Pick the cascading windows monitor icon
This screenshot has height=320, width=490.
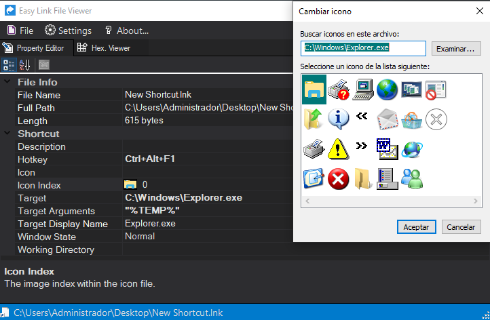[x=411, y=90]
